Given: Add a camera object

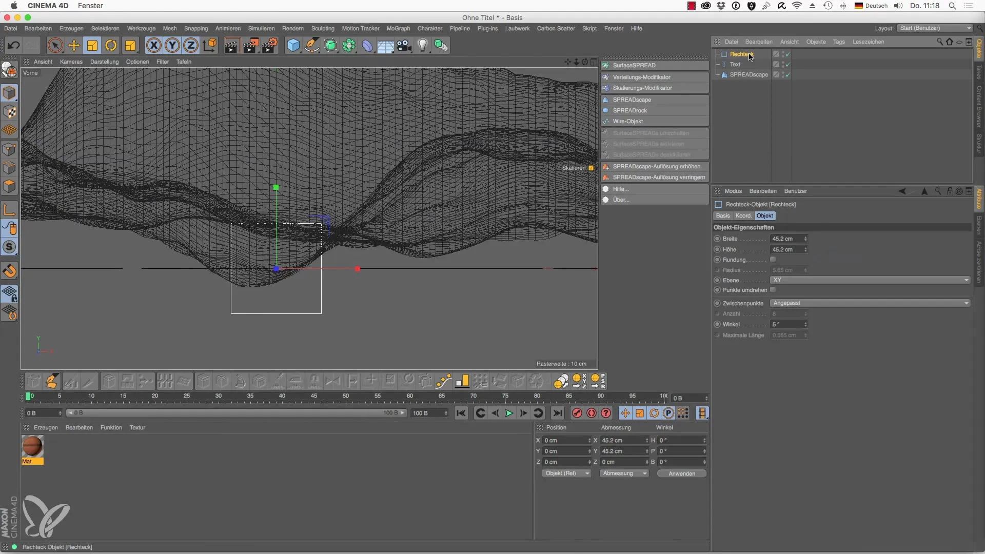Looking at the screenshot, I should coord(404,46).
